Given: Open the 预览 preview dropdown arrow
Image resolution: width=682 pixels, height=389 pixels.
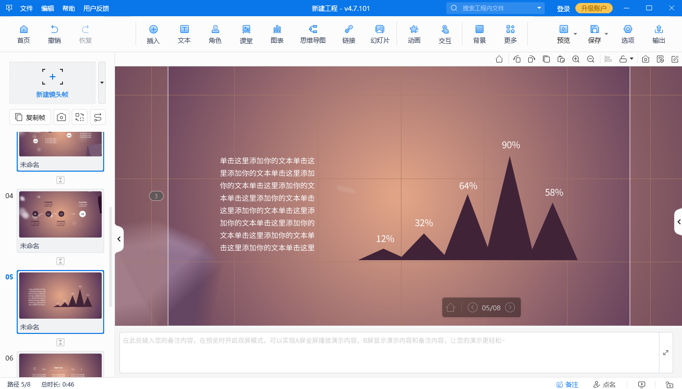Looking at the screenshot, I should (575, 34).
